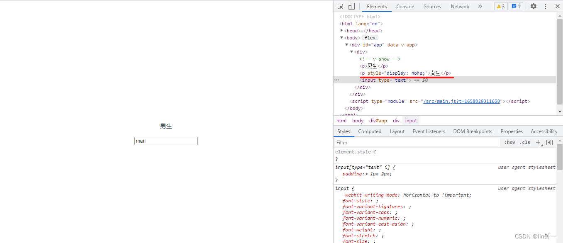This screenshot has height=243, width=563.
Task: Expand the padding shorthand property triangle
Action: [367, 174]
